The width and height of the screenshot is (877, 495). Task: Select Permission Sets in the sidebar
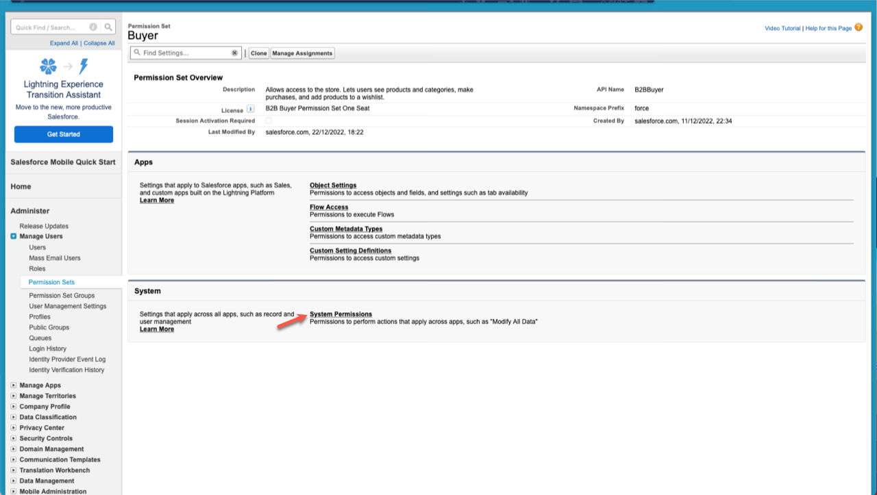coord(52,282)
